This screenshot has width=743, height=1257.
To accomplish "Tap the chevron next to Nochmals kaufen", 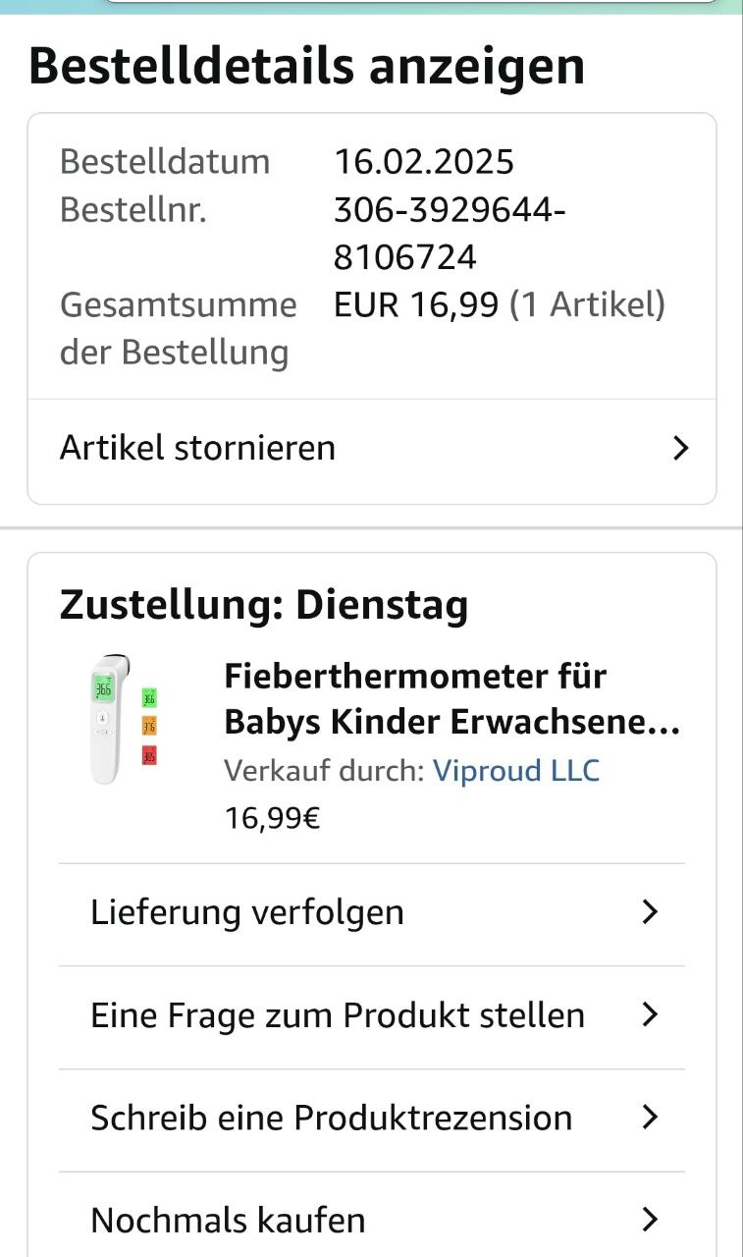I will pyautogui.click(x=649, y=1220).
